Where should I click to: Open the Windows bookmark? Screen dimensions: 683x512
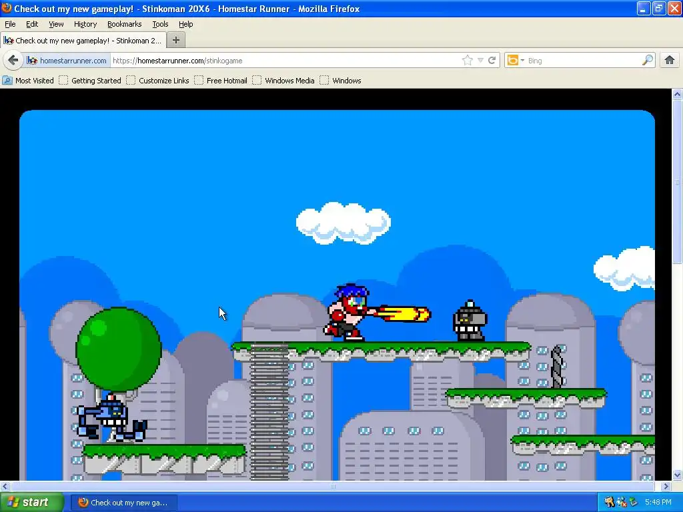pyautogui.click(x=341, y=81)
